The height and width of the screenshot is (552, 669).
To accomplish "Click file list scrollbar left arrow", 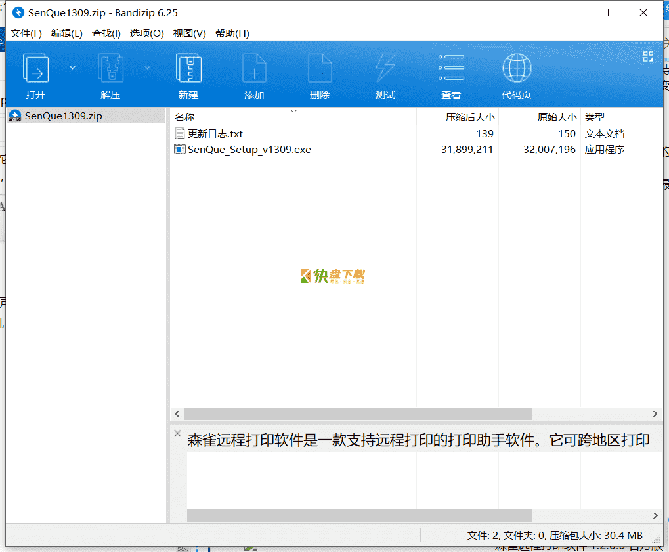I will point(177,414).
